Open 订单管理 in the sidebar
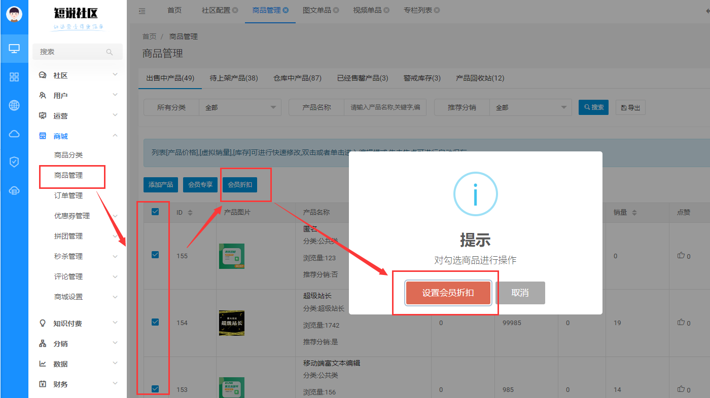This screenshot has width=710, height=398. (68, 195)
